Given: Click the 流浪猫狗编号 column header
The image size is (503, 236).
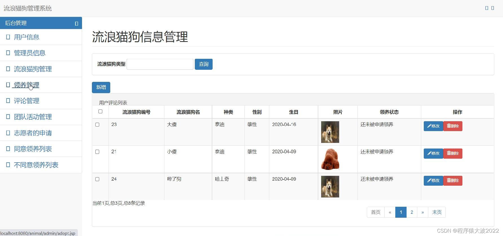Looking at the screenshot, I should 136,112.
